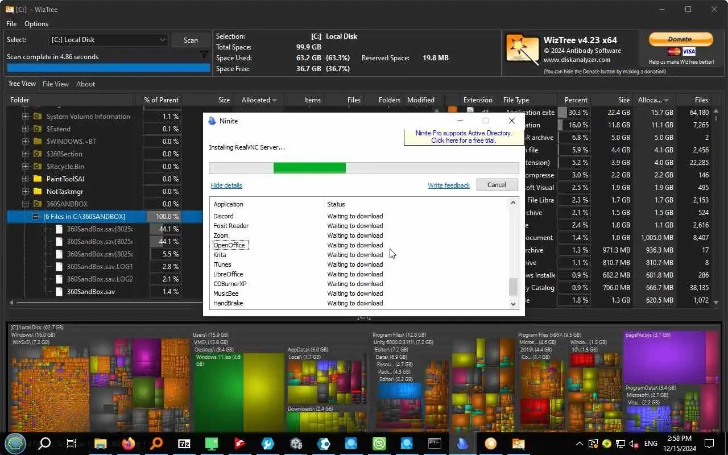The height and width of the screenshot is (455, 728).
Task: Expand the $Extend folder node
Action: pyautogui.click(x=25, y=129)
